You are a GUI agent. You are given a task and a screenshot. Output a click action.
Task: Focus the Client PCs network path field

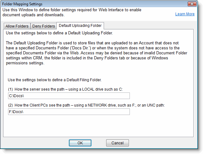[x=69, y=112]
